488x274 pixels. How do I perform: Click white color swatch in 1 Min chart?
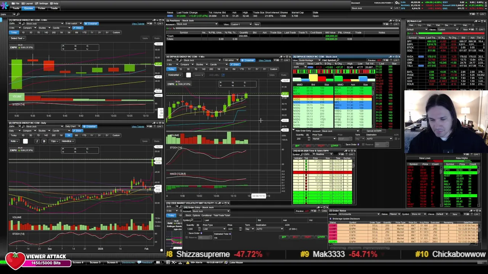[188, 75]
